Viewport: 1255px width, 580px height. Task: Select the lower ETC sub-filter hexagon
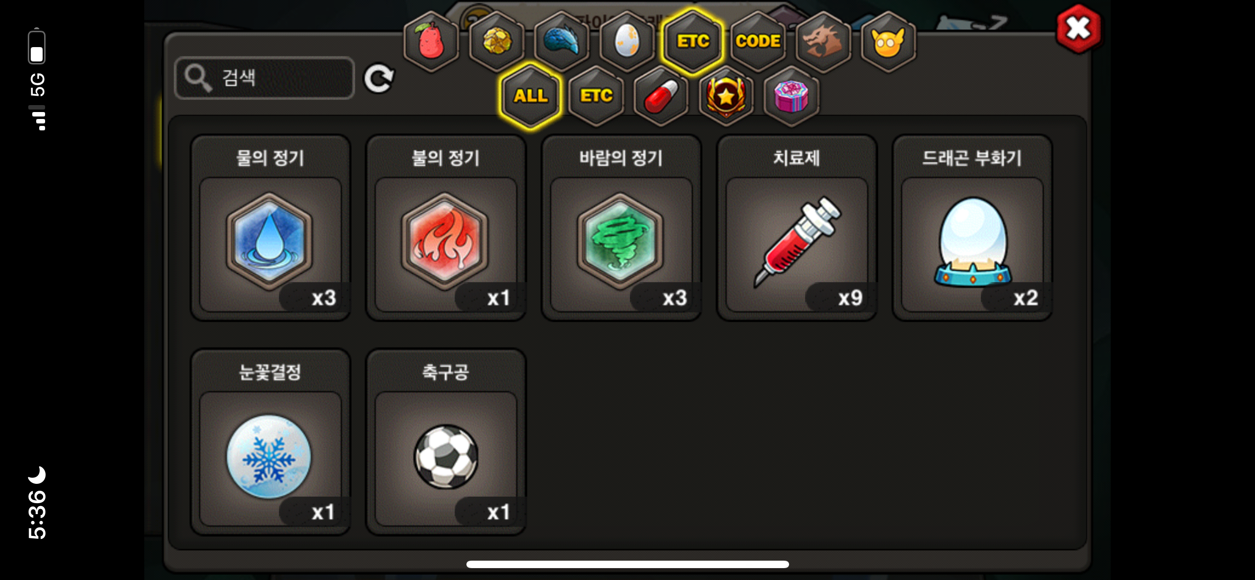tap(596, 96)
